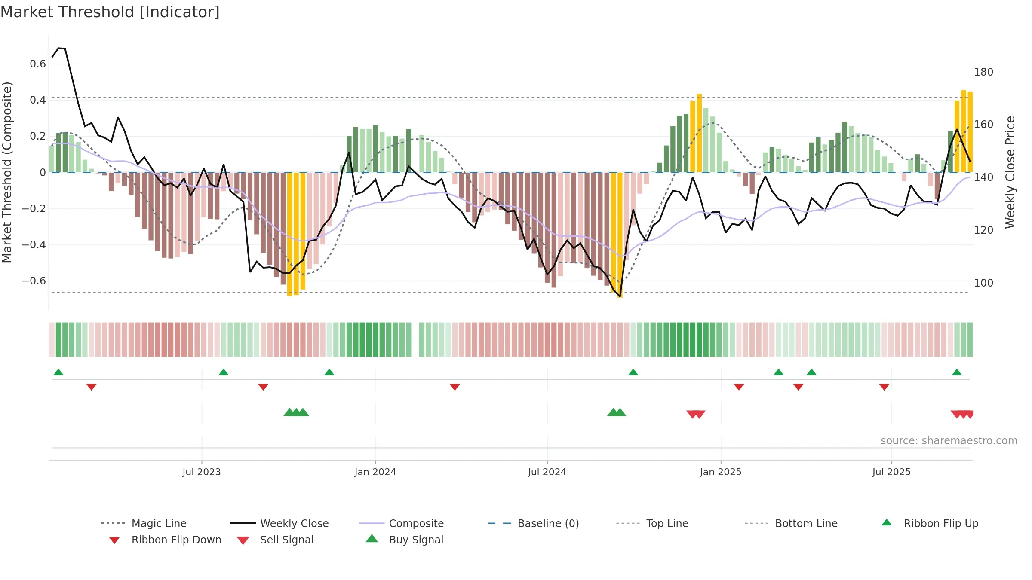
Task: Click the 180 label on the price axis
Action: pos(984,72)
